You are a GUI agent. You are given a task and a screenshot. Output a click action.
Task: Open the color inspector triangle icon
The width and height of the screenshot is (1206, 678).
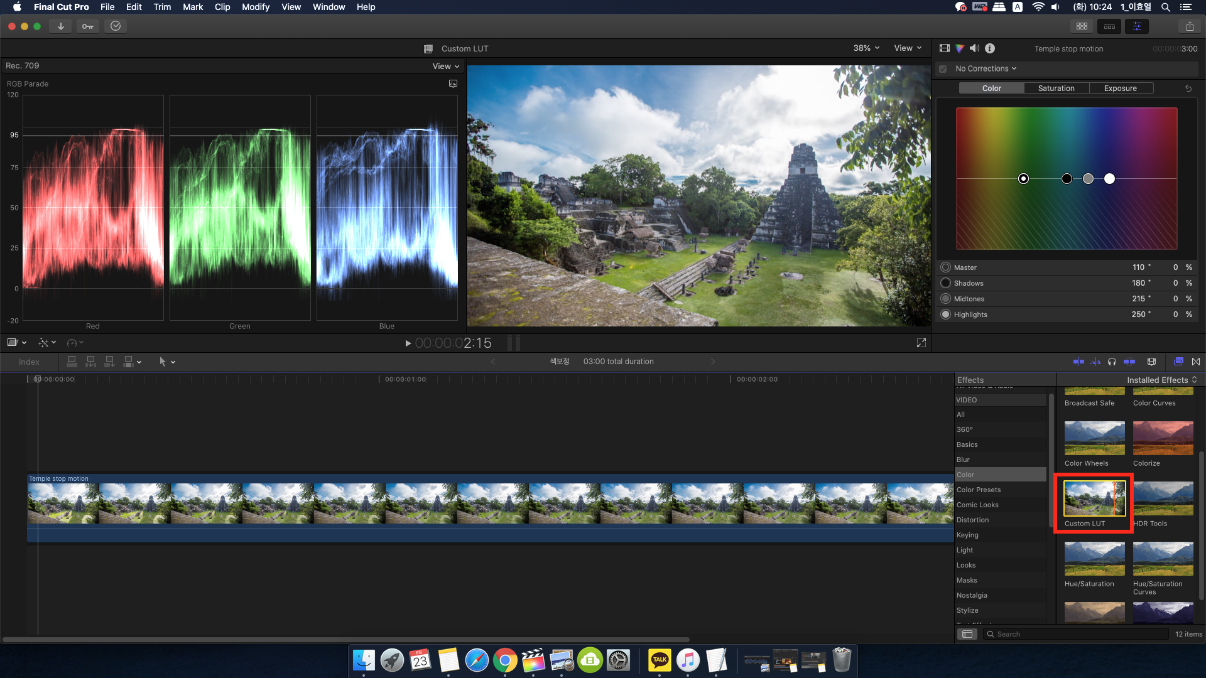pos(959,48)
